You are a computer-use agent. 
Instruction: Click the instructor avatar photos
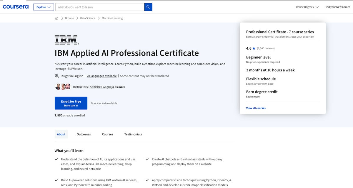[63, 87]
